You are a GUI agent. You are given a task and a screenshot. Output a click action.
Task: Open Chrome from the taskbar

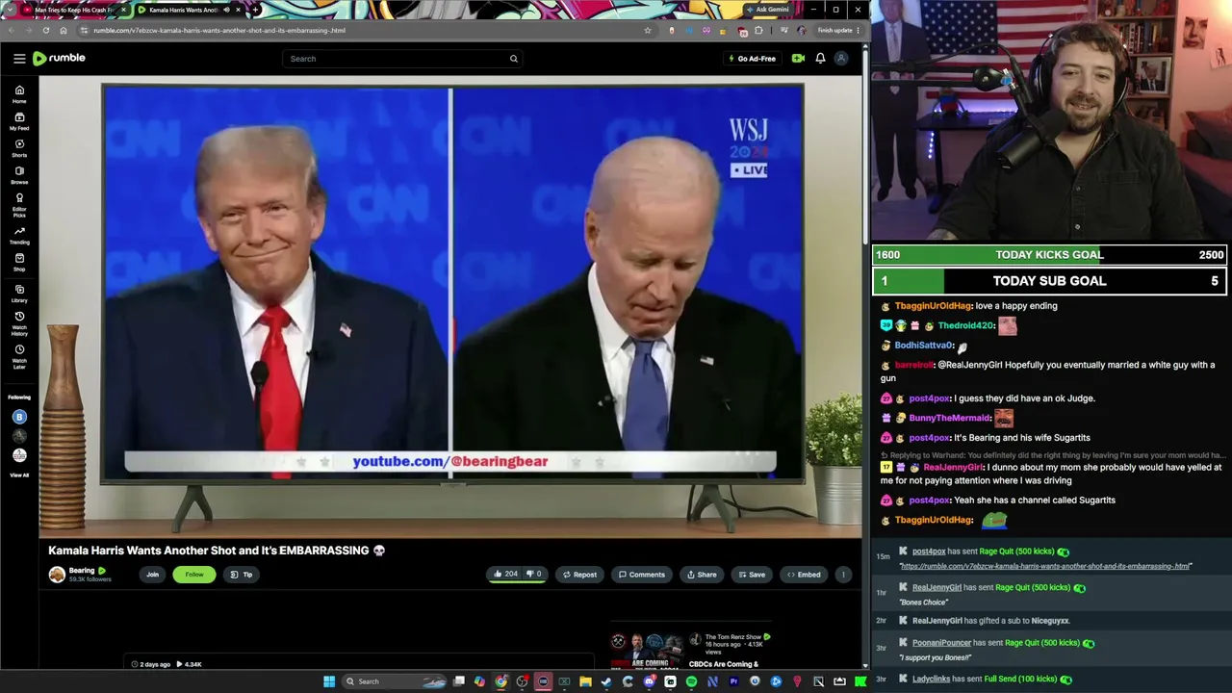click(500, 681)
